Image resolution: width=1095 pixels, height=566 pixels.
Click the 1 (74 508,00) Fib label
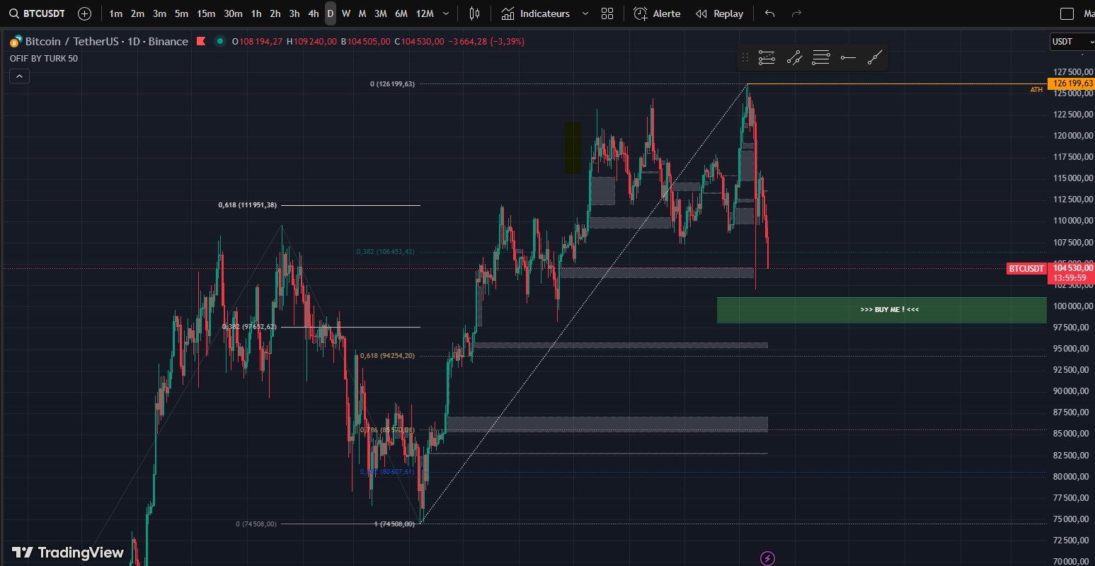pyautogui.click(x=394, y=524)
